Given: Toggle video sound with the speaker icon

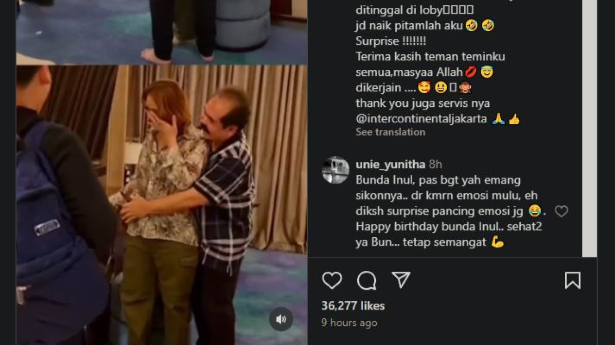Looking at the screenshot, I should tap(281, 319).
